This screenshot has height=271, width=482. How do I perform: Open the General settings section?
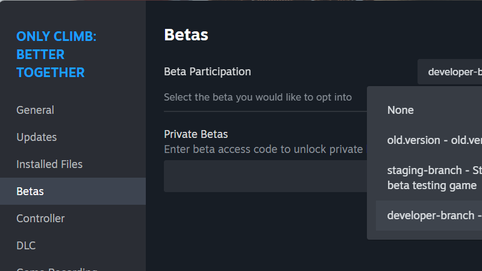(x=35, y=110)
